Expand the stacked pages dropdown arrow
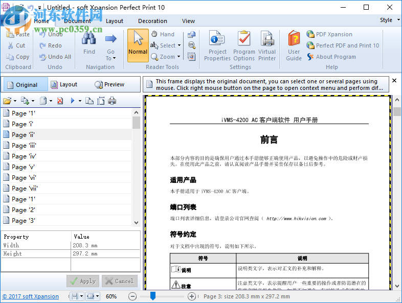The image size is (402, 303). [51, 101]
